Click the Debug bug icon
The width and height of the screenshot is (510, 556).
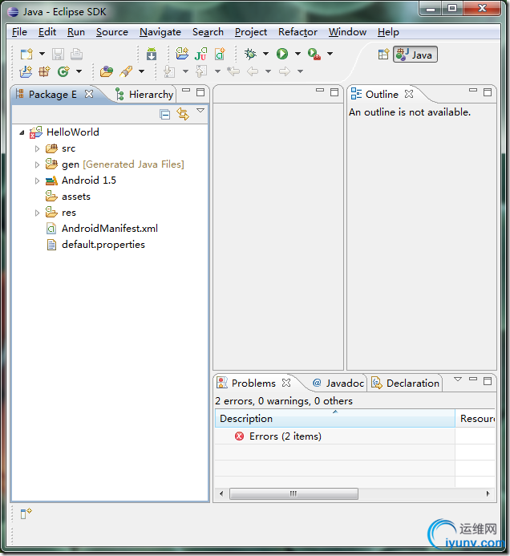[250, 54]
